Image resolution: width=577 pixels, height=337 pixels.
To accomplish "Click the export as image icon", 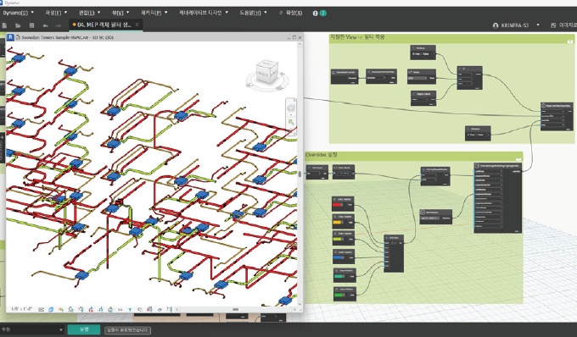I will 553,25.
